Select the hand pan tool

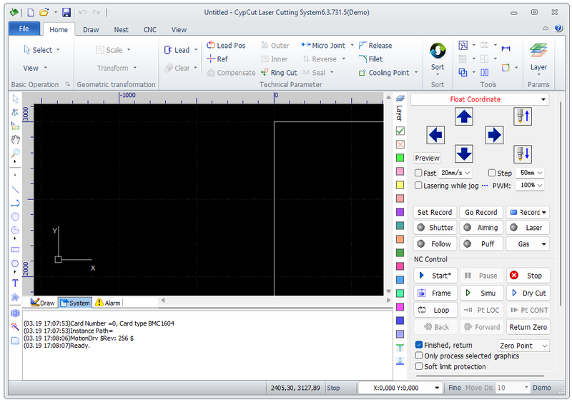[x=15, y=139]
